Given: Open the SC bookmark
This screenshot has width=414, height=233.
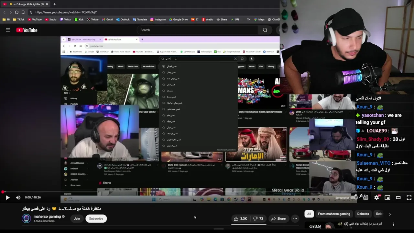Looking at the screenshot, I should 195,19.
